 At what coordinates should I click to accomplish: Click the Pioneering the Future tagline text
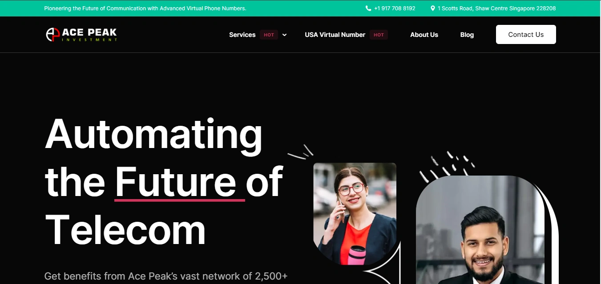click(x=145, y=8)
